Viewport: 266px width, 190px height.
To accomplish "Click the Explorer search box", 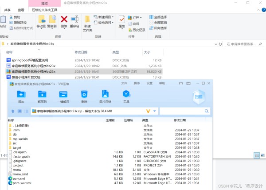I will click(244, 44).
